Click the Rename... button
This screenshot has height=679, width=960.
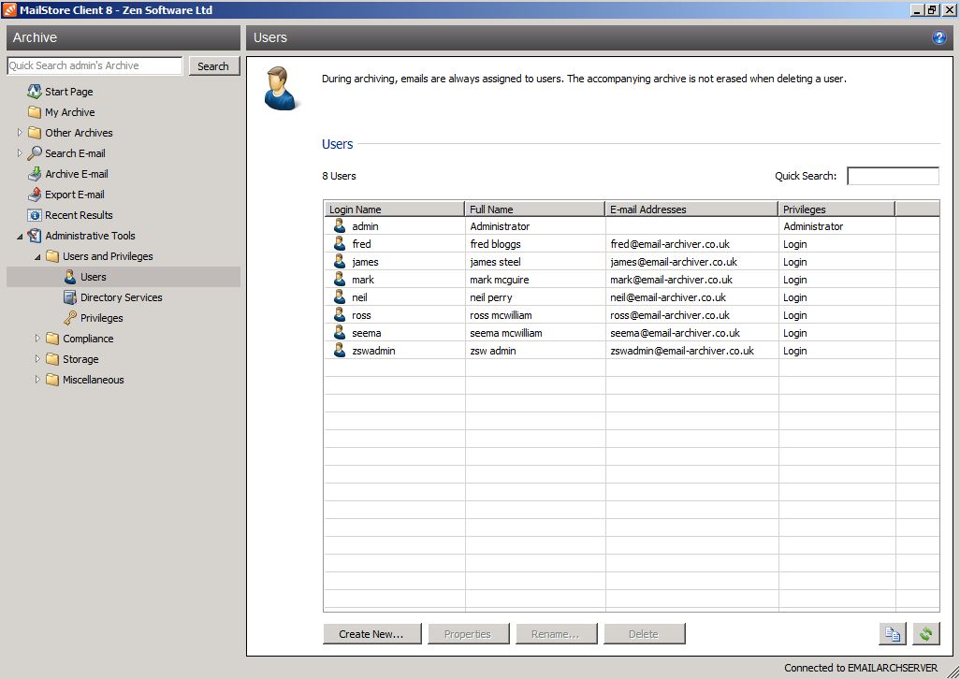556,634
